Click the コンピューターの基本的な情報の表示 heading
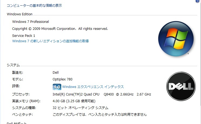The image size is (201, 124). (34, 5)
